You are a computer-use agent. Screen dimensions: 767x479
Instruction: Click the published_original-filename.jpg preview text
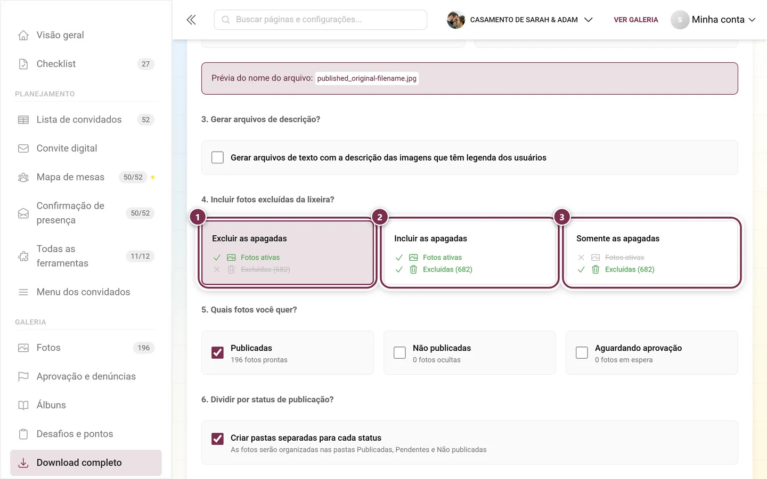point(367,78)
